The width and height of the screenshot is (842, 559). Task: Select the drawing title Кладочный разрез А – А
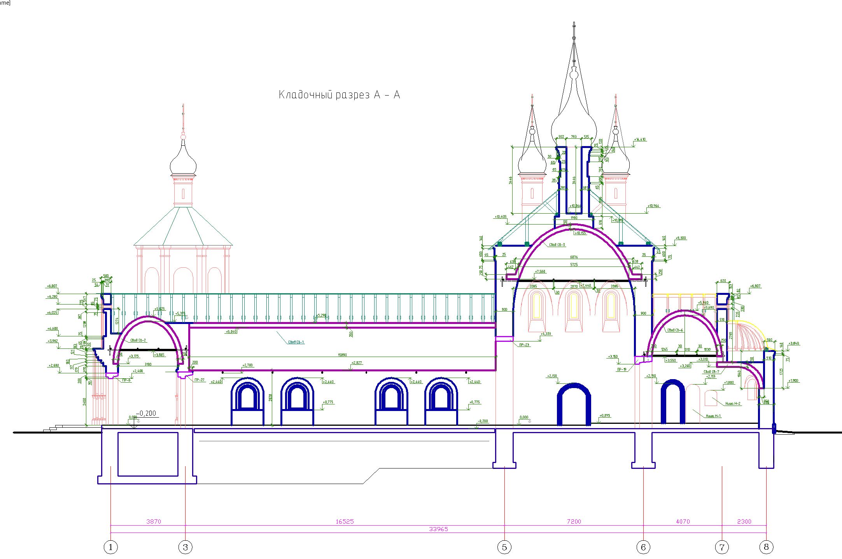(x=339, y=95)
